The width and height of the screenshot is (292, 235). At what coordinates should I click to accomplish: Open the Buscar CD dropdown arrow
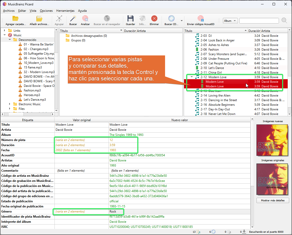[x=181, y=21]
